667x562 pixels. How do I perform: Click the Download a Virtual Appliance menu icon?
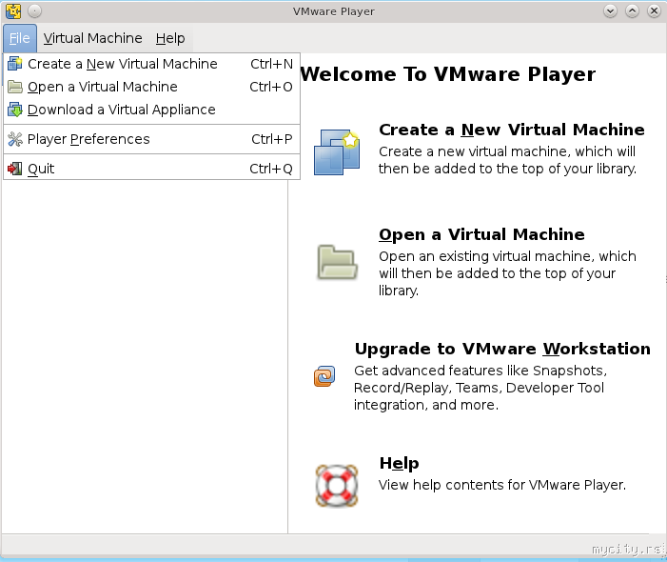coord(15,110)
